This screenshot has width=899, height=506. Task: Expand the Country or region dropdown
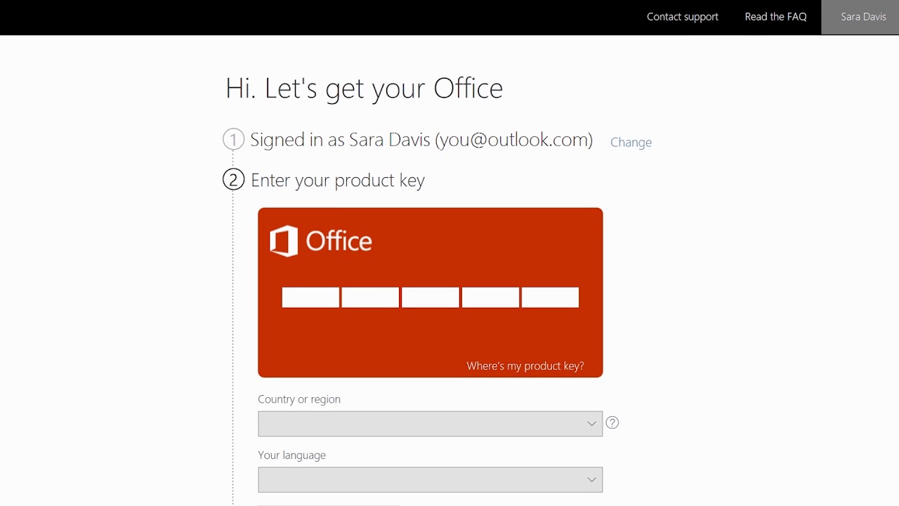430,424
